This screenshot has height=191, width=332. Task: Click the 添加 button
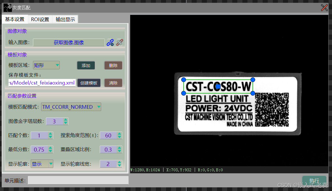(x=86, y=65)
